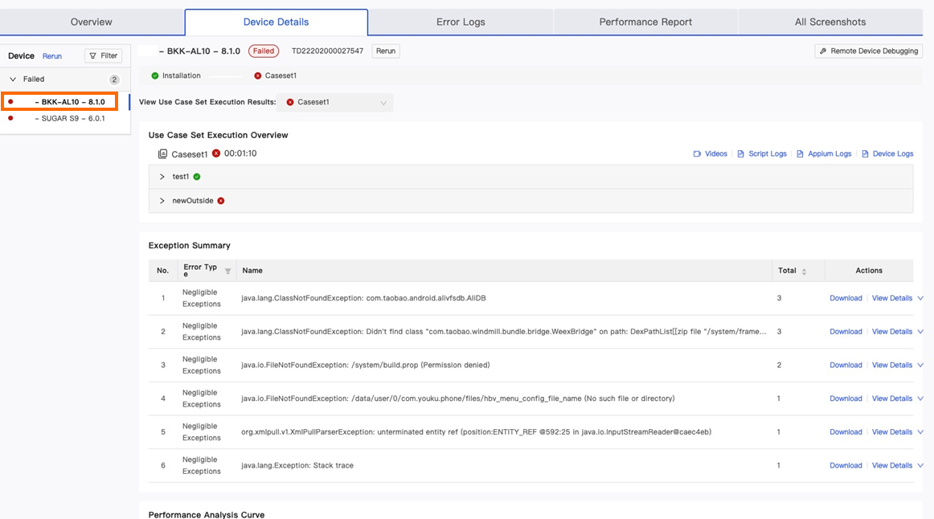Download the build.prop FileNotFoundException

pyautogui.click(x=846, y=365)
